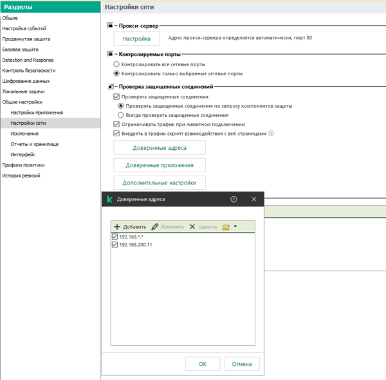Select Контролировать все сетевые порты
Screen dimensions: 386x380
(116, 65)
